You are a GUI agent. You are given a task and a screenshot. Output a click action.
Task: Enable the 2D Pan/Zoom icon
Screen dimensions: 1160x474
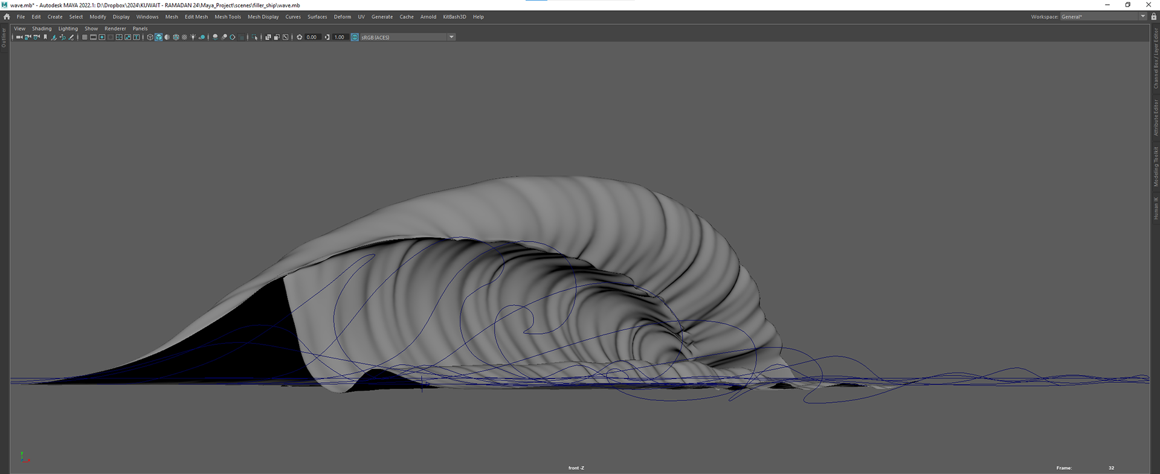pos(62,37)
